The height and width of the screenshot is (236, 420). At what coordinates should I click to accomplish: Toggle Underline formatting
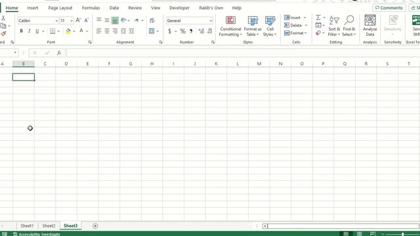click(x=37, y=31)
